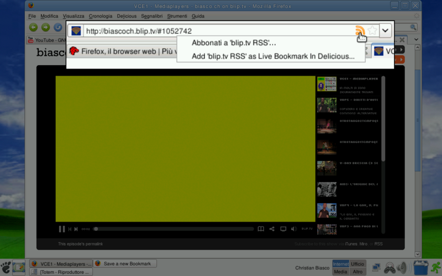This screenshot has height=276, width=442.
Task: Open the Delicious menu
Action: (x=127, y=16)
